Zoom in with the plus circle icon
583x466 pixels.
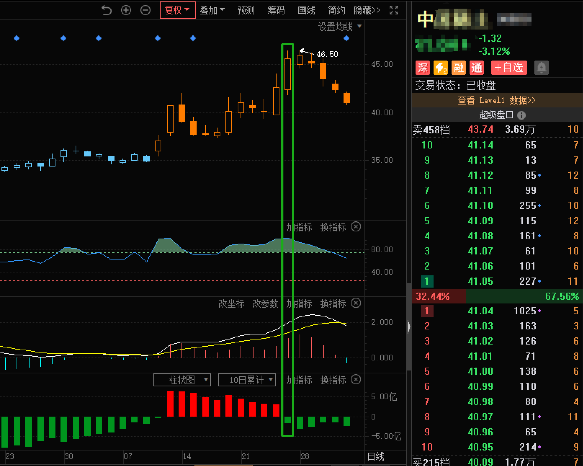126,10
